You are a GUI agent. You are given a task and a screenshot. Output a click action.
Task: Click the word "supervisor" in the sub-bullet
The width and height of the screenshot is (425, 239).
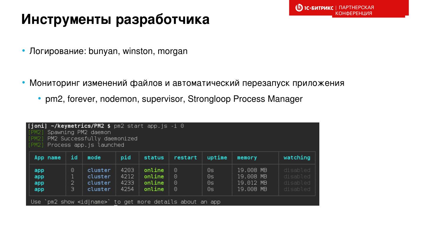tap(163, 99)
